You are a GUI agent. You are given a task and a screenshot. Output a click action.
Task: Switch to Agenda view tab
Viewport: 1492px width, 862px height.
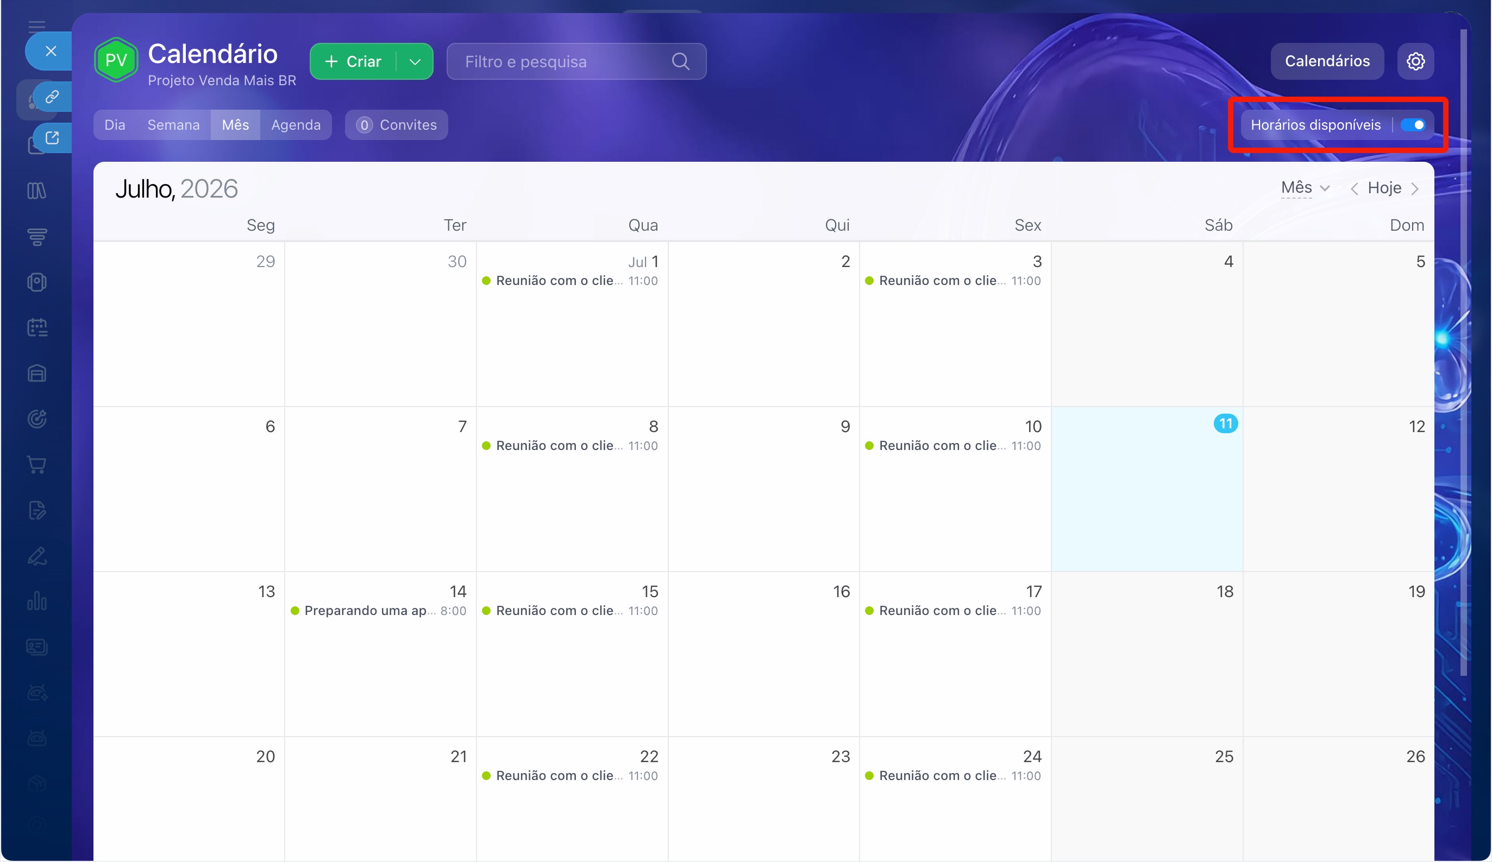tap(296, 125)
